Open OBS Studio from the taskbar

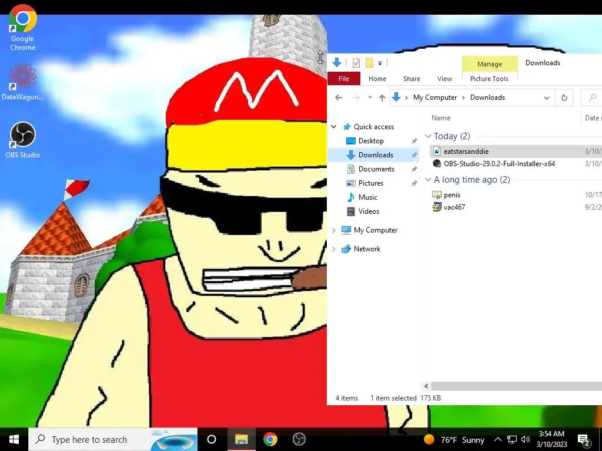coord(299,439)
